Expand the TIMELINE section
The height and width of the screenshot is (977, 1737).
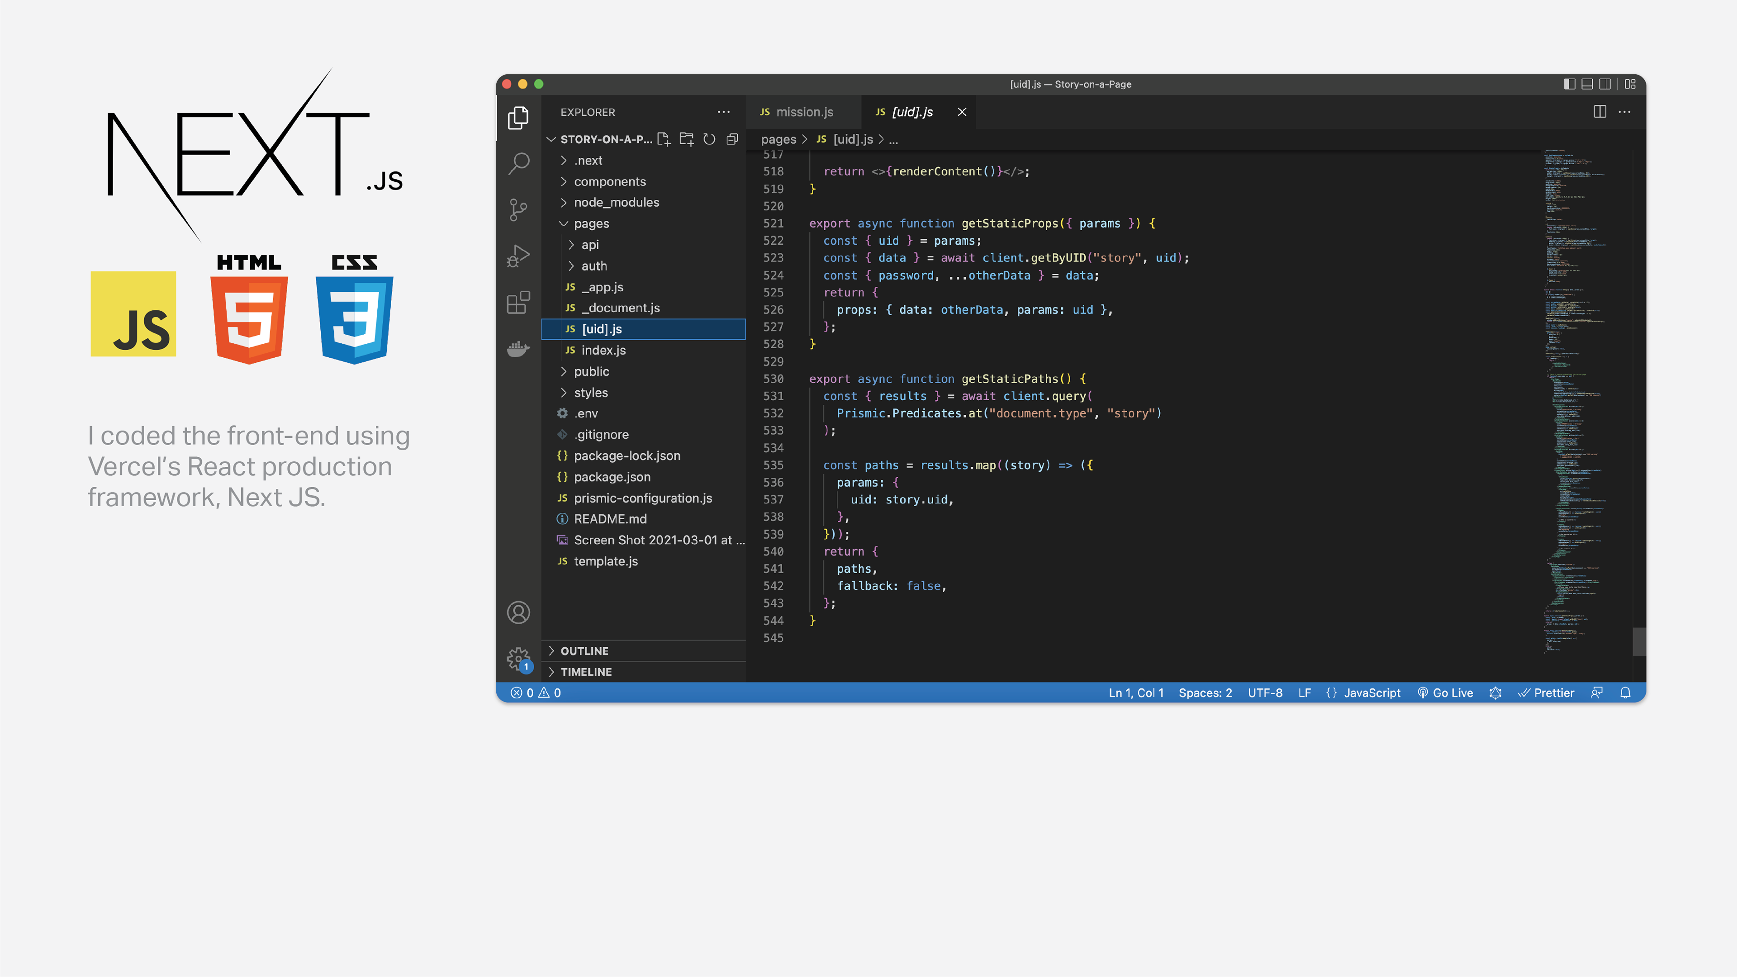click(644, 672)
